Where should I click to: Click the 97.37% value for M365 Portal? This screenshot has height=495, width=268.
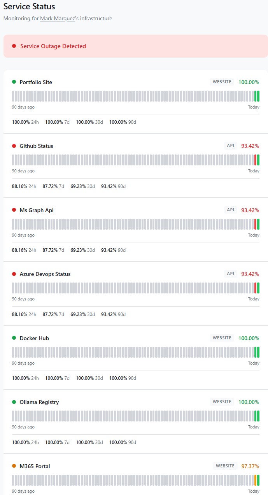250,466
